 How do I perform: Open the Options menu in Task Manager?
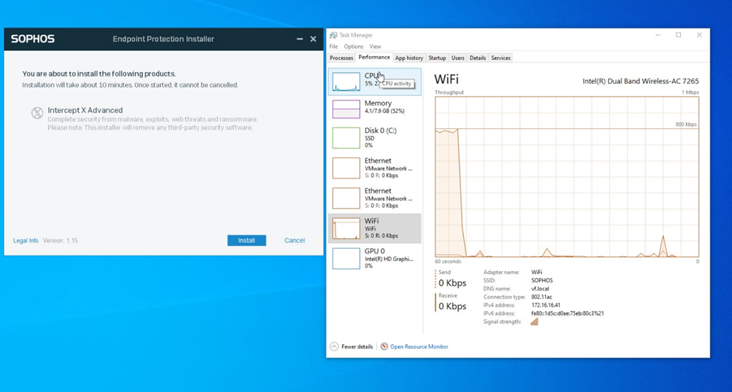354,46
